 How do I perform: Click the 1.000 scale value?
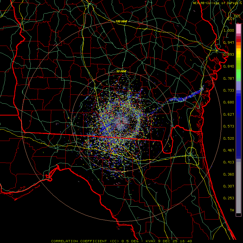229,30
